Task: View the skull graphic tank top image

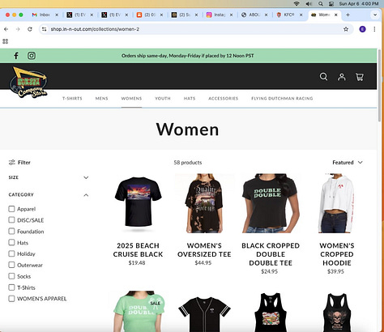Action: click(x=336, y=313)
